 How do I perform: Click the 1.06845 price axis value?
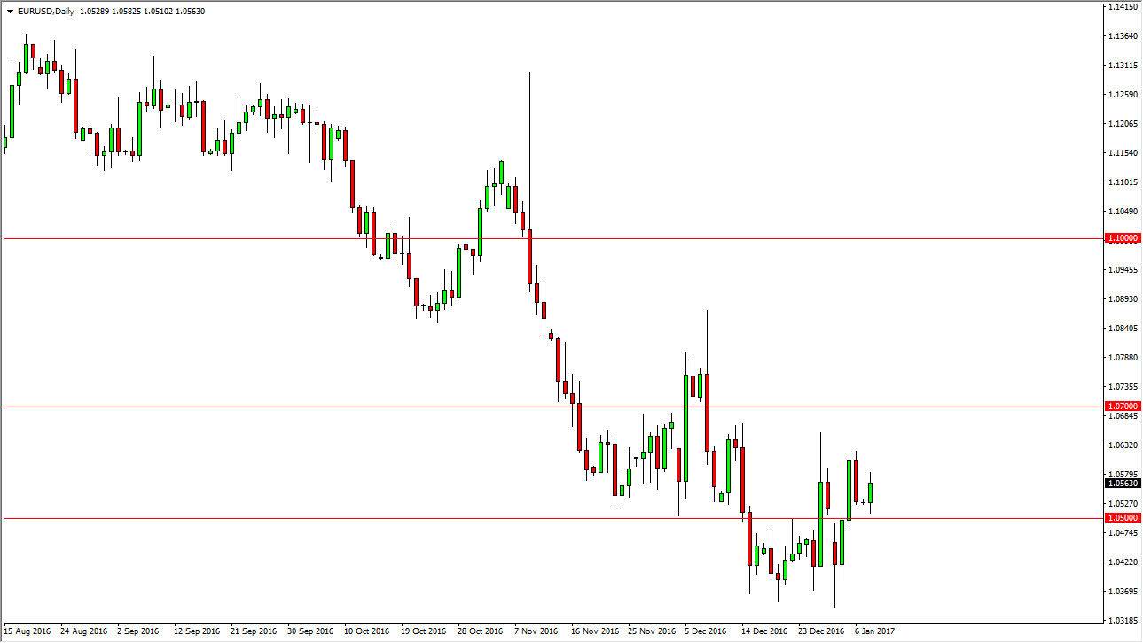tap(1123, 416)
